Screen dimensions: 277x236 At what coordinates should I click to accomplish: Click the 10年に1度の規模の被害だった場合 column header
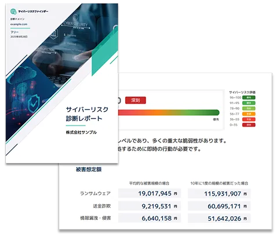pyautogui.click(x=219, y=183)
